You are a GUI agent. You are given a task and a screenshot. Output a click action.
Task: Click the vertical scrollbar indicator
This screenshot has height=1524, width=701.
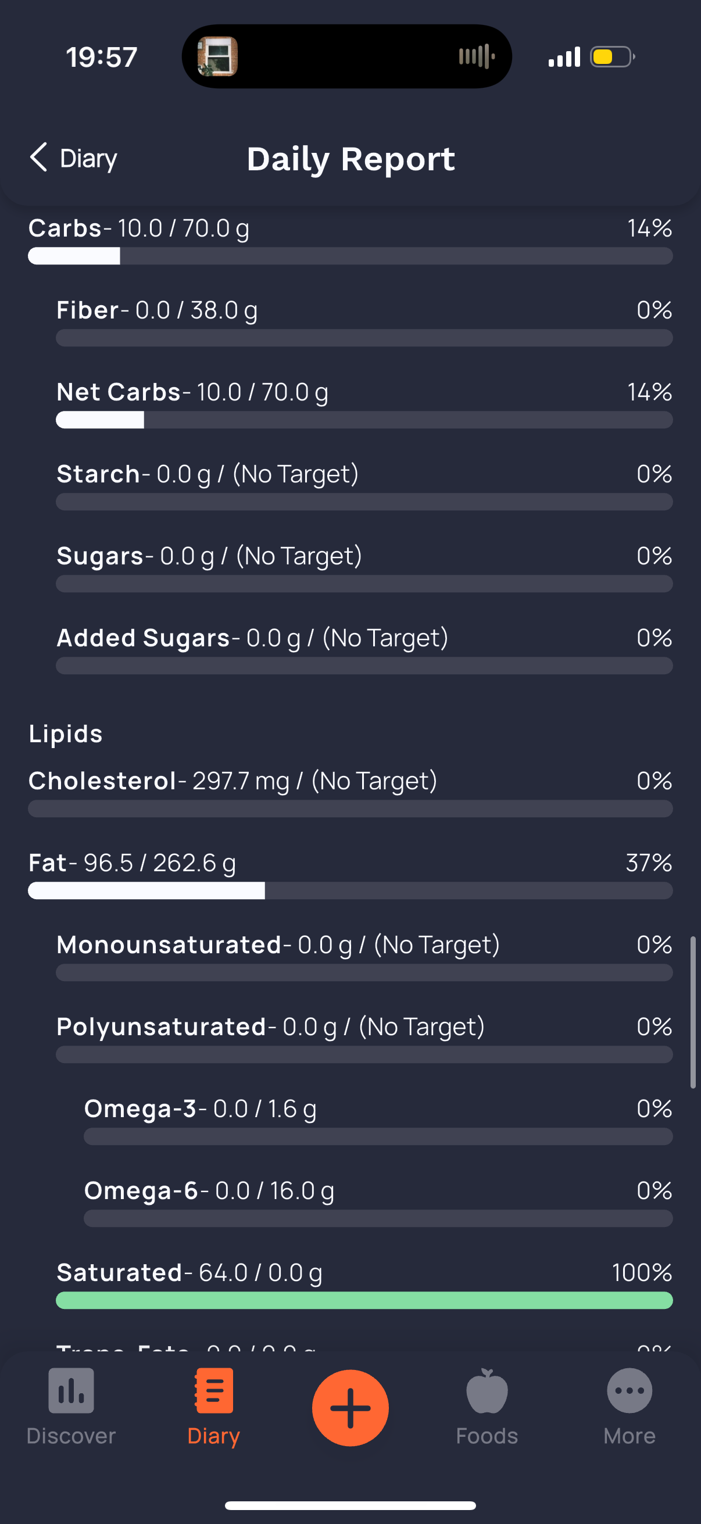coord(693,1013)
